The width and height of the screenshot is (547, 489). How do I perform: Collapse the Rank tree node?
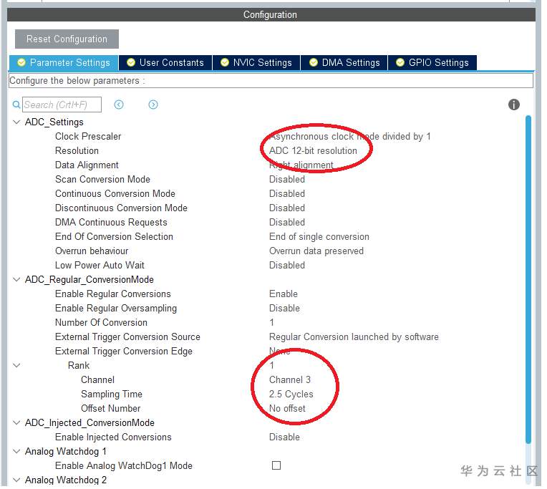tap(16, 365)
